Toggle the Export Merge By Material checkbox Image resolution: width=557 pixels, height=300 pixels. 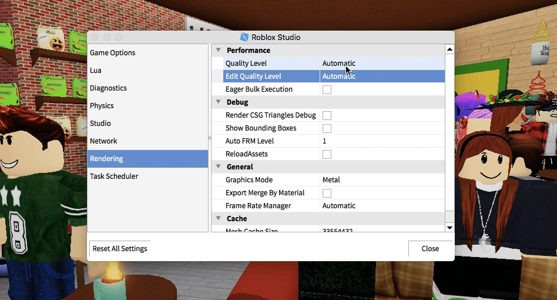327,193
